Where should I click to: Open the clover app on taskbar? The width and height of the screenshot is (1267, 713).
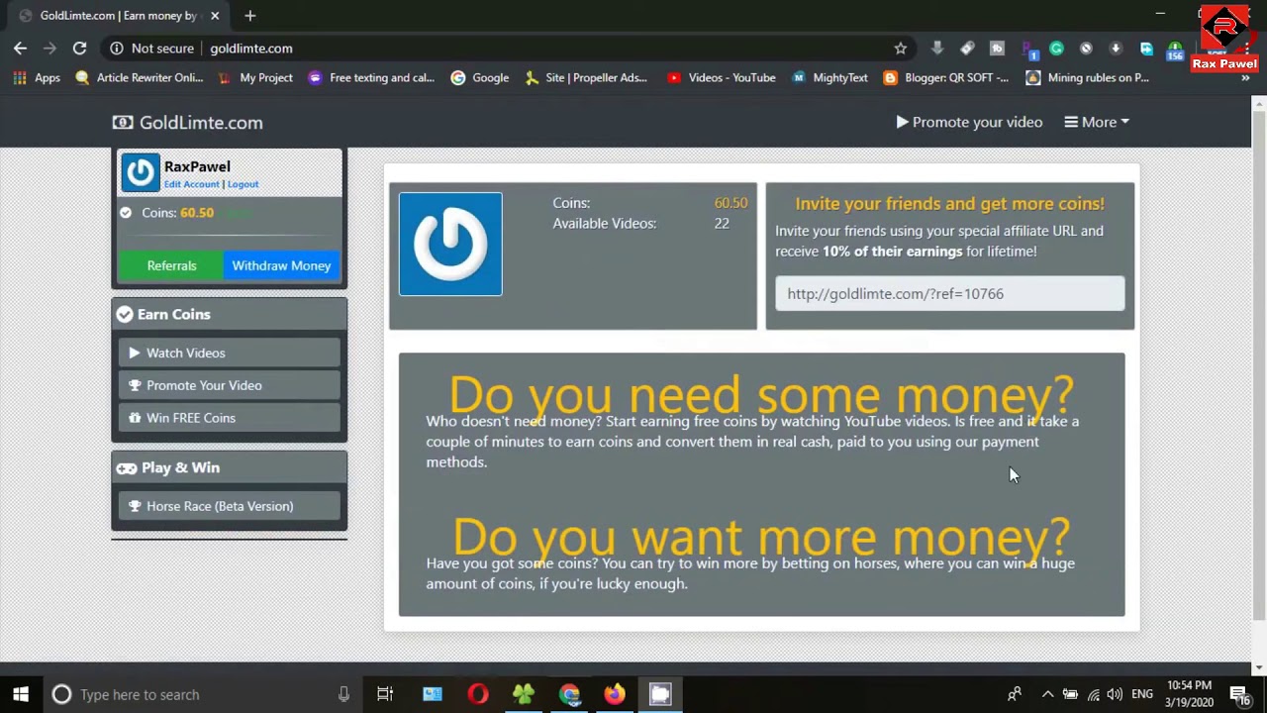524,694
